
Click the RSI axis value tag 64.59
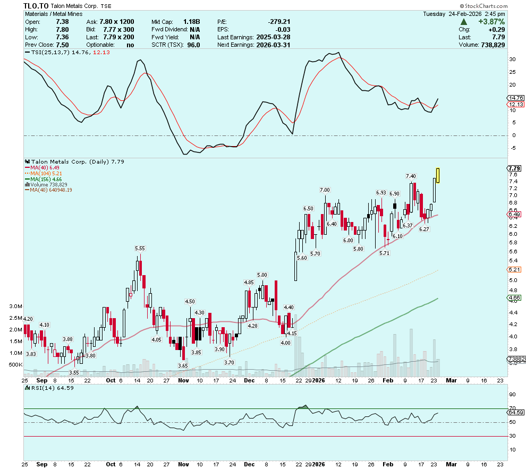click(515, 412)
